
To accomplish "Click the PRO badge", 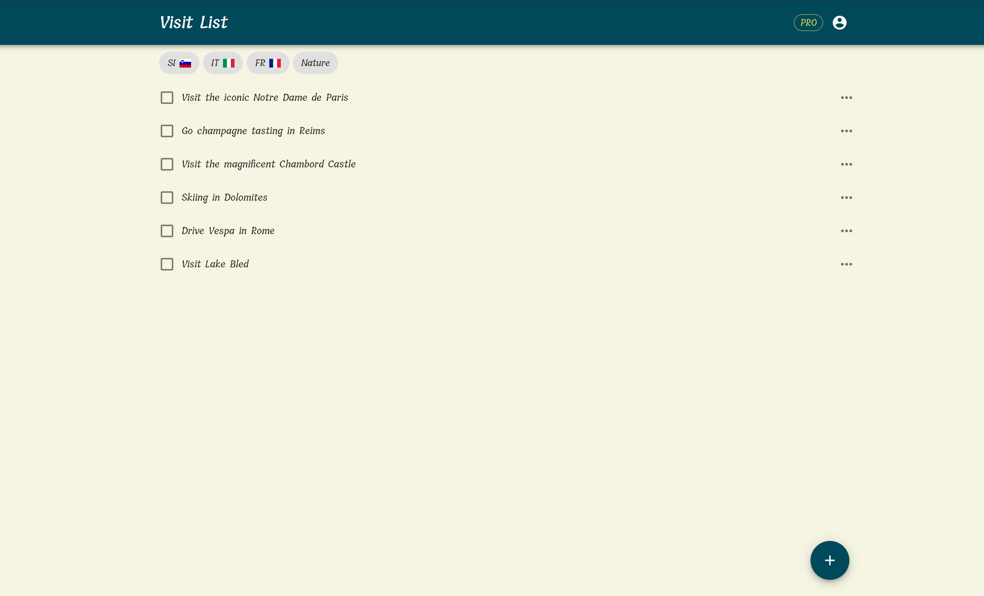I will 808,22.
